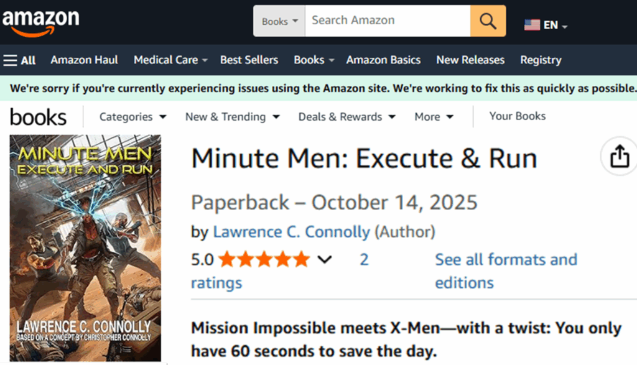Viewport: 637px width, 365px height.
Task: Click the share icon button
Action: coord(619,159)
